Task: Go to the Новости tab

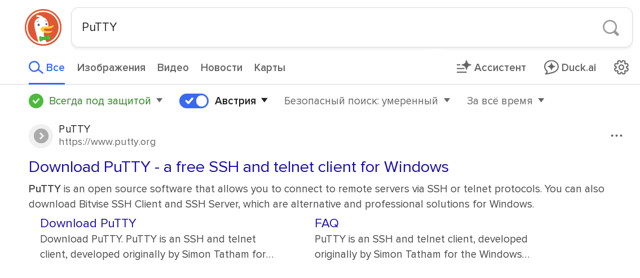Action: (x=221, y=68)
